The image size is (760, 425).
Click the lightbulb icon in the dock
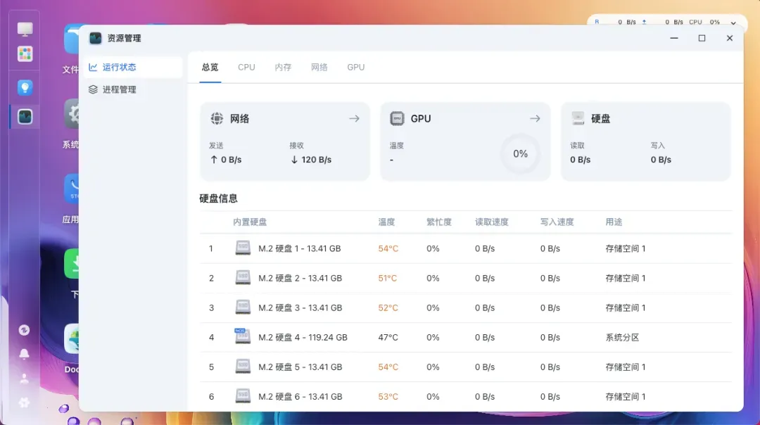[25, 87]
